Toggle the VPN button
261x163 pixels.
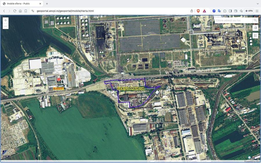pyautogui.click(x=249, y=11)
